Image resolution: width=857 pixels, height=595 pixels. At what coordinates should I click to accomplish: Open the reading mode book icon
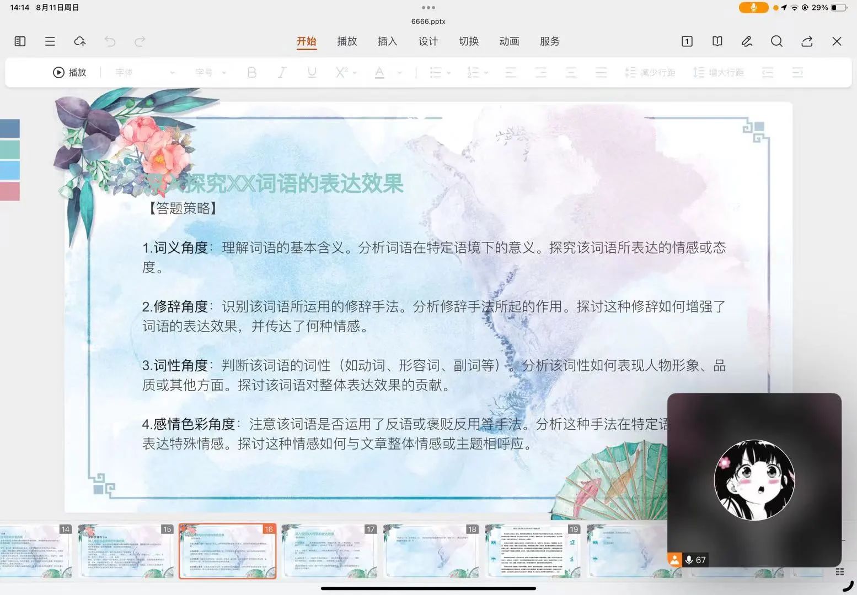coord(717,41)
